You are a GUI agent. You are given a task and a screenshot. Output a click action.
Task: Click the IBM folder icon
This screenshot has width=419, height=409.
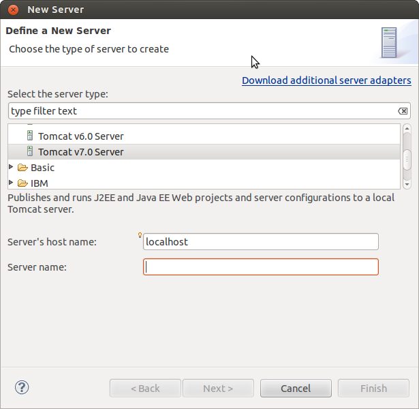point(22,183)
